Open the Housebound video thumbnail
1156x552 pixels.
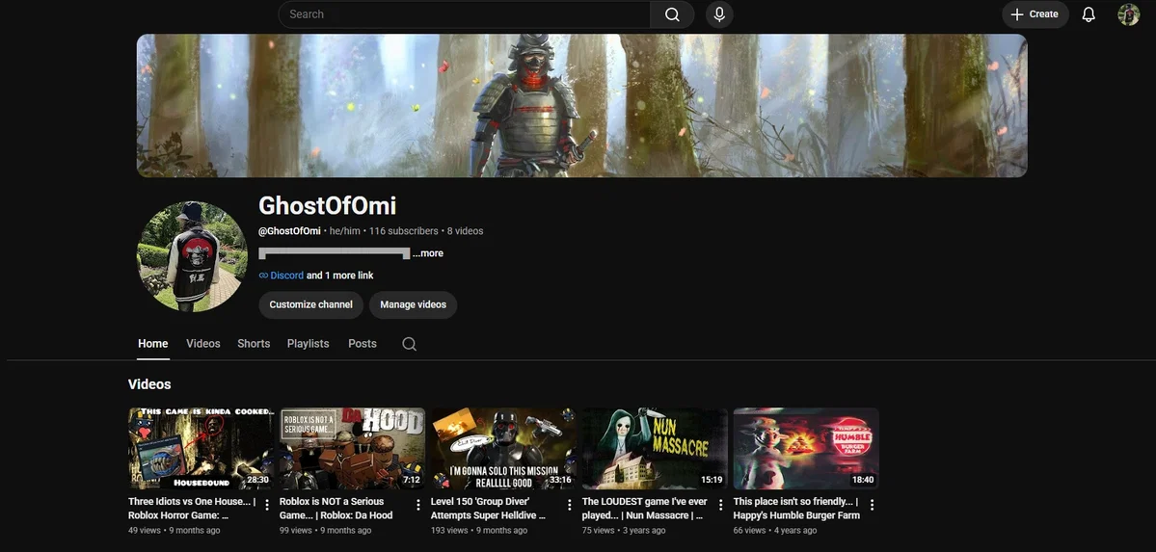[x=201, y=449]
